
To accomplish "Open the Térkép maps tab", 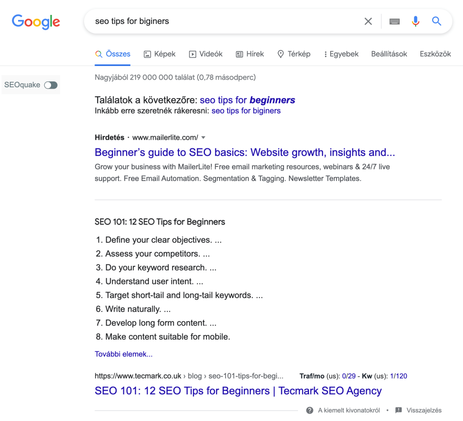I will 293,54.
